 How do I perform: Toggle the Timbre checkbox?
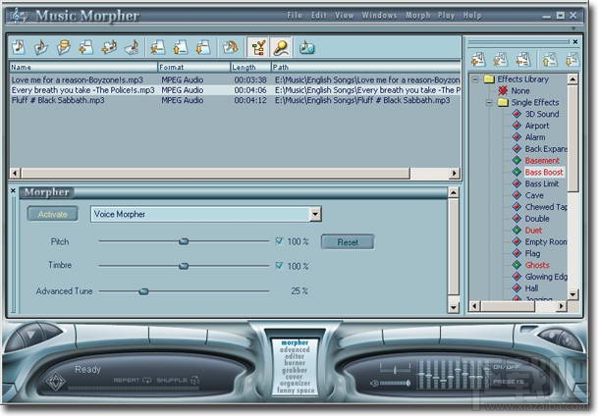279,265
